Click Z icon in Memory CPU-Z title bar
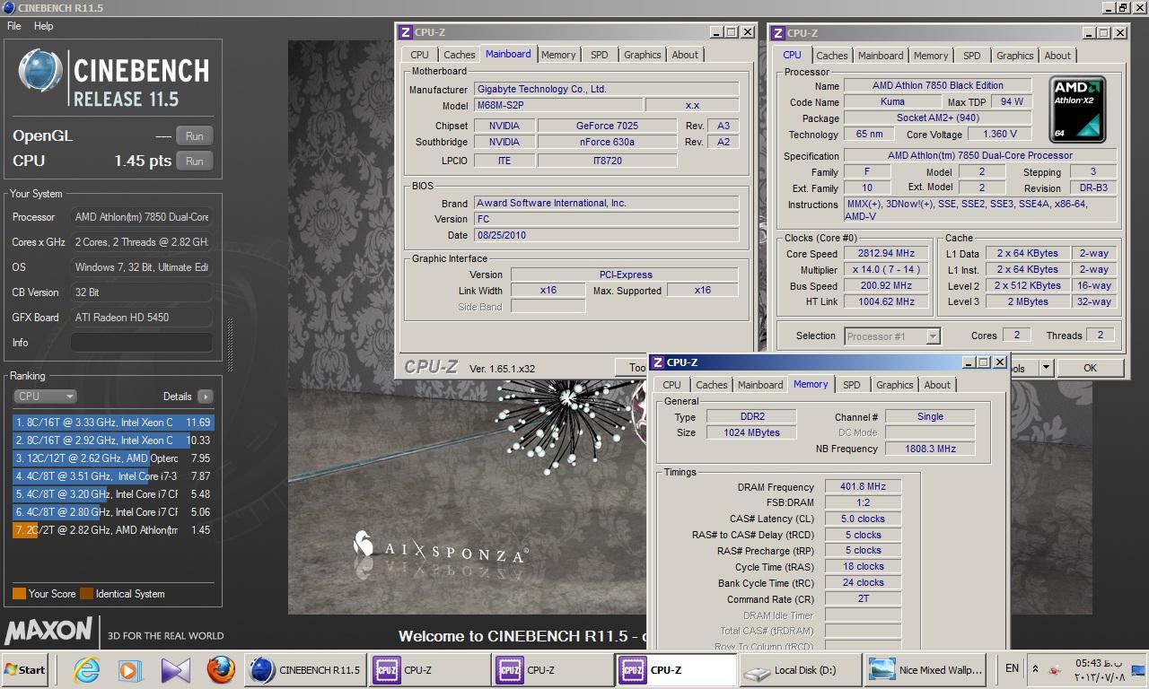 coord(657,362)
